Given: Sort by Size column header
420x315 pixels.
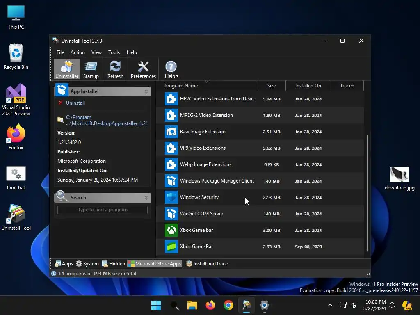Looking at the screenshot, I should pos(272,86).
